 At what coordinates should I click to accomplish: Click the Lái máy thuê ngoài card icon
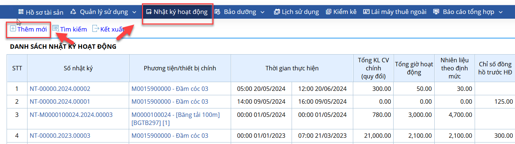pos(366,12)
